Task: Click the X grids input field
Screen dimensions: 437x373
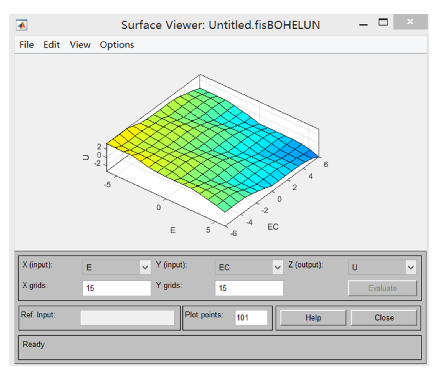Action: 116,288
